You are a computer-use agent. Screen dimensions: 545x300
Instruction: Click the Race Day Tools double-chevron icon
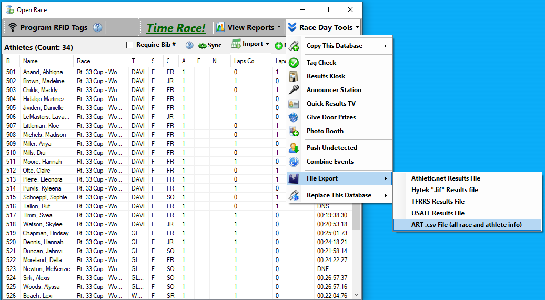click(292, 27)
